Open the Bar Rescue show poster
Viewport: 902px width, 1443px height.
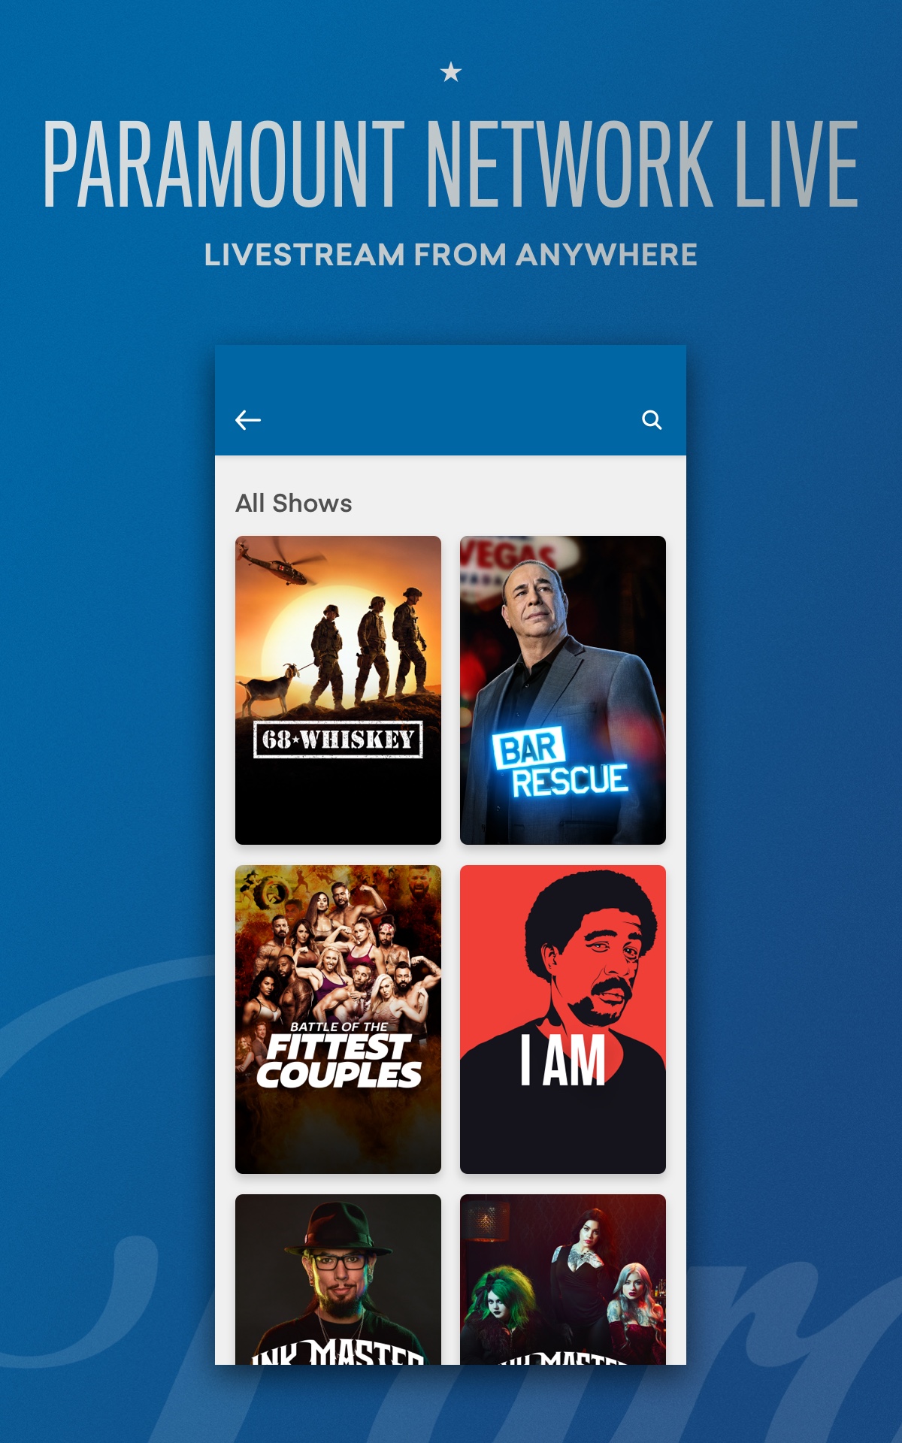click(x=563, y=690)
